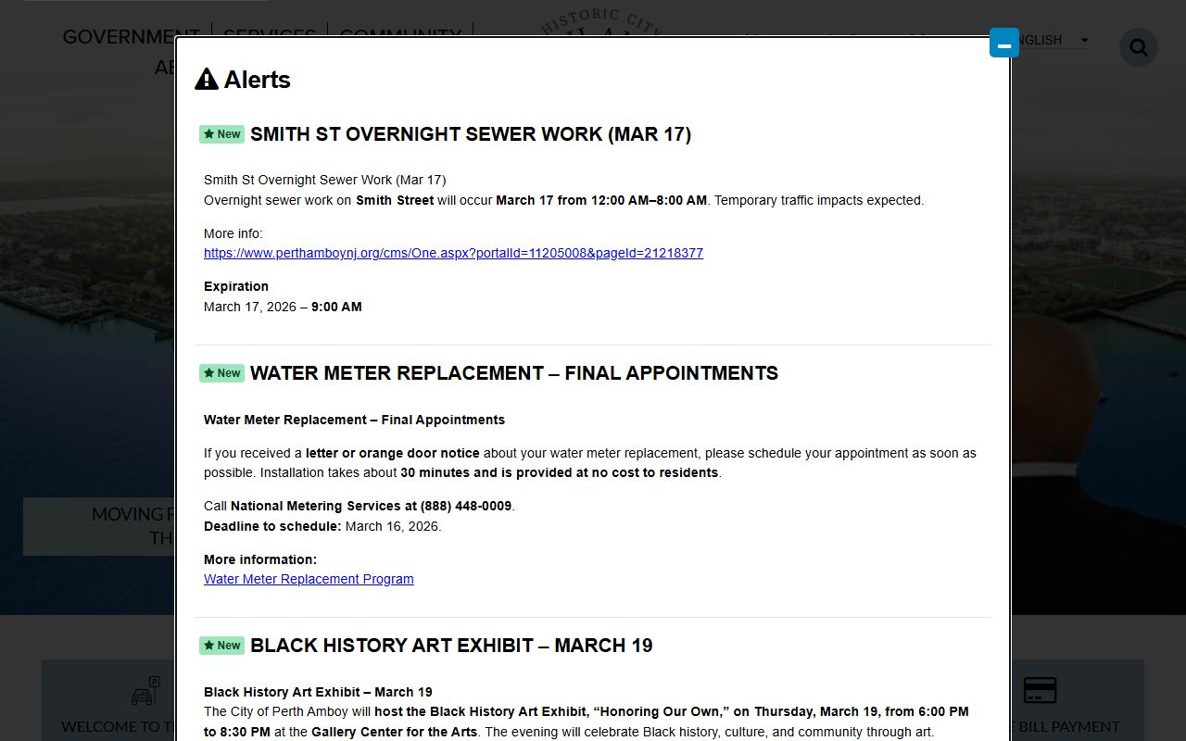Click New badge beside Smith St alert
The height and width of the screenshot is (741, 1186).
[221, 134]
